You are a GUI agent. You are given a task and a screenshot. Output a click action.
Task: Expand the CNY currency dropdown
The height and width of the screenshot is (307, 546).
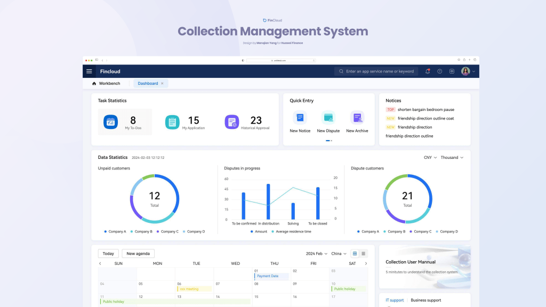(x=430, y=158)
